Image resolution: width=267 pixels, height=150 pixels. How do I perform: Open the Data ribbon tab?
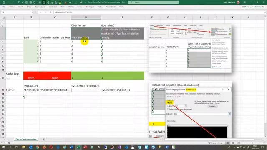click(63, 7)
